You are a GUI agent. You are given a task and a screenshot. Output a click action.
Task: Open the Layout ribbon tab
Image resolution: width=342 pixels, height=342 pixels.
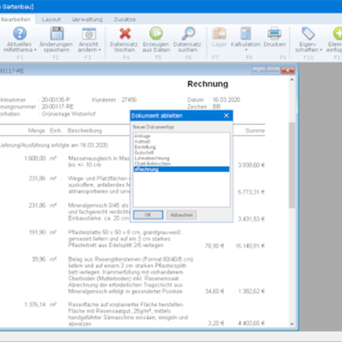[x=51, y=20]
